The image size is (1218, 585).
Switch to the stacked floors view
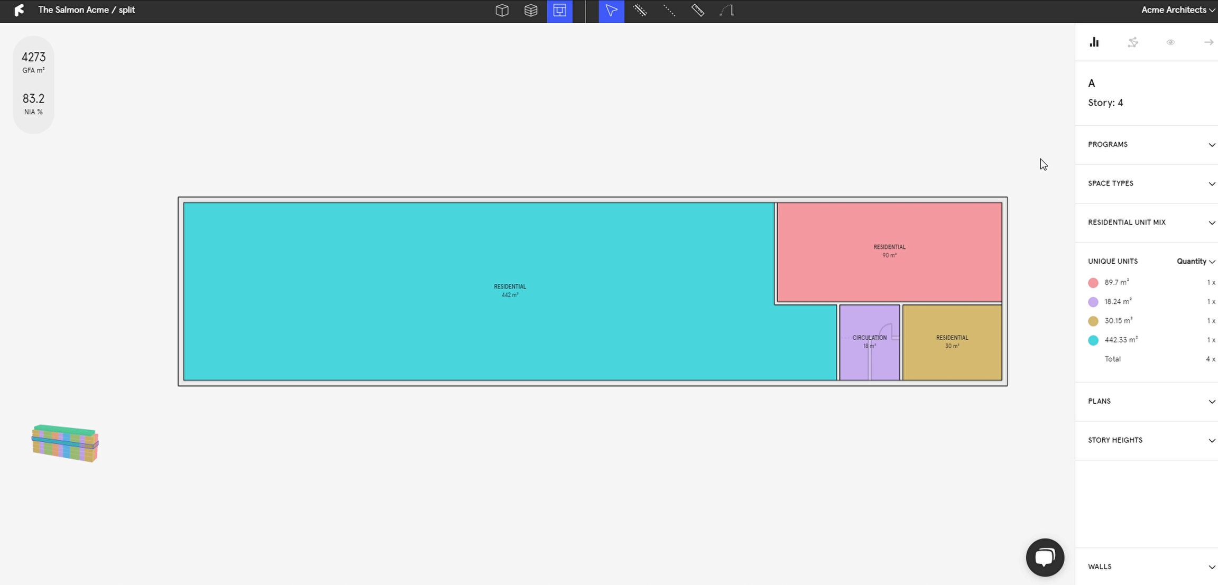(531, 11)
